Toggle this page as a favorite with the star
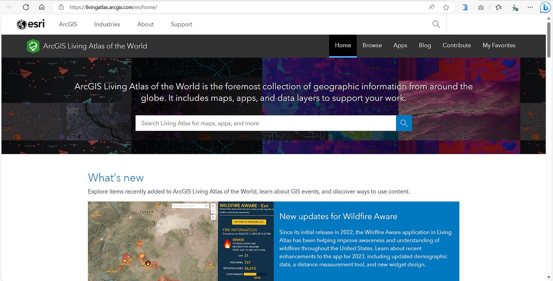This screenshot has height=281, width=553. (446, 7)
